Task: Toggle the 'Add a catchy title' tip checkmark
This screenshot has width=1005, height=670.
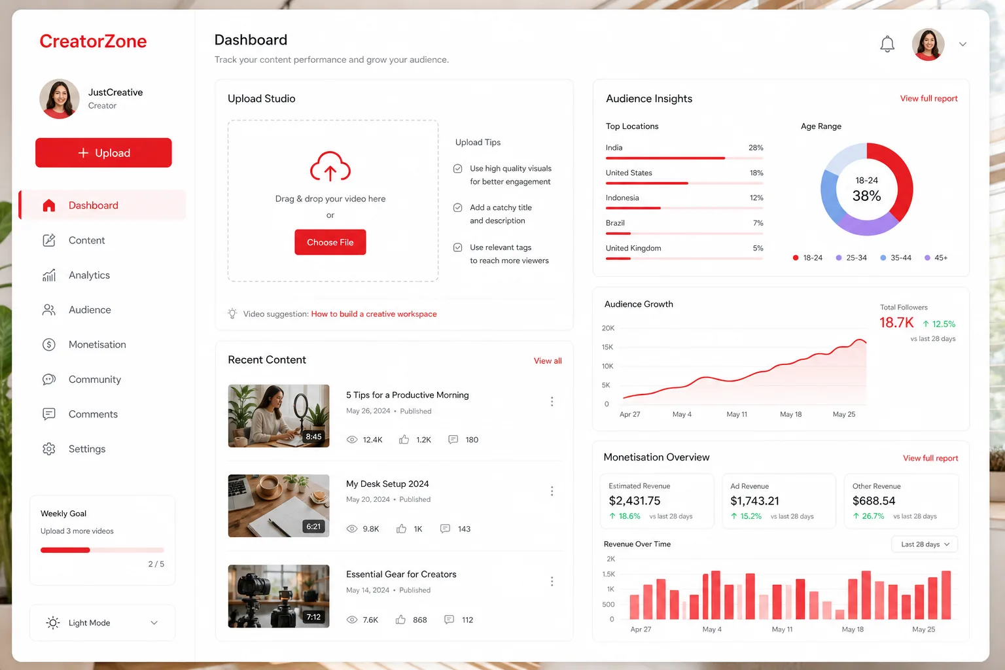Action: pos(458,208)
